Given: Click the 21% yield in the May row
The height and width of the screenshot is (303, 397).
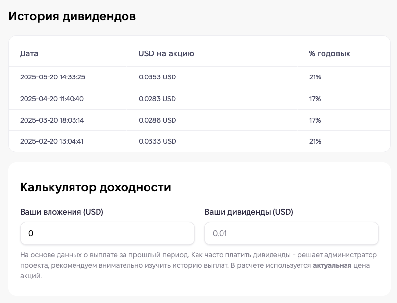Looking at the screenshot, I should coord(315,77).
